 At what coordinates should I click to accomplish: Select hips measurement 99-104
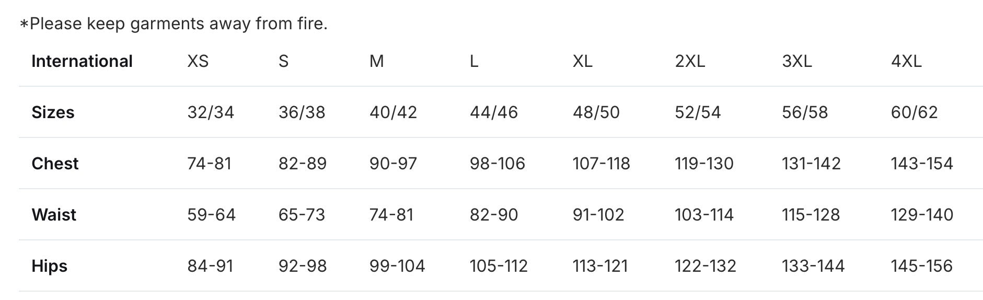(397, 266)
